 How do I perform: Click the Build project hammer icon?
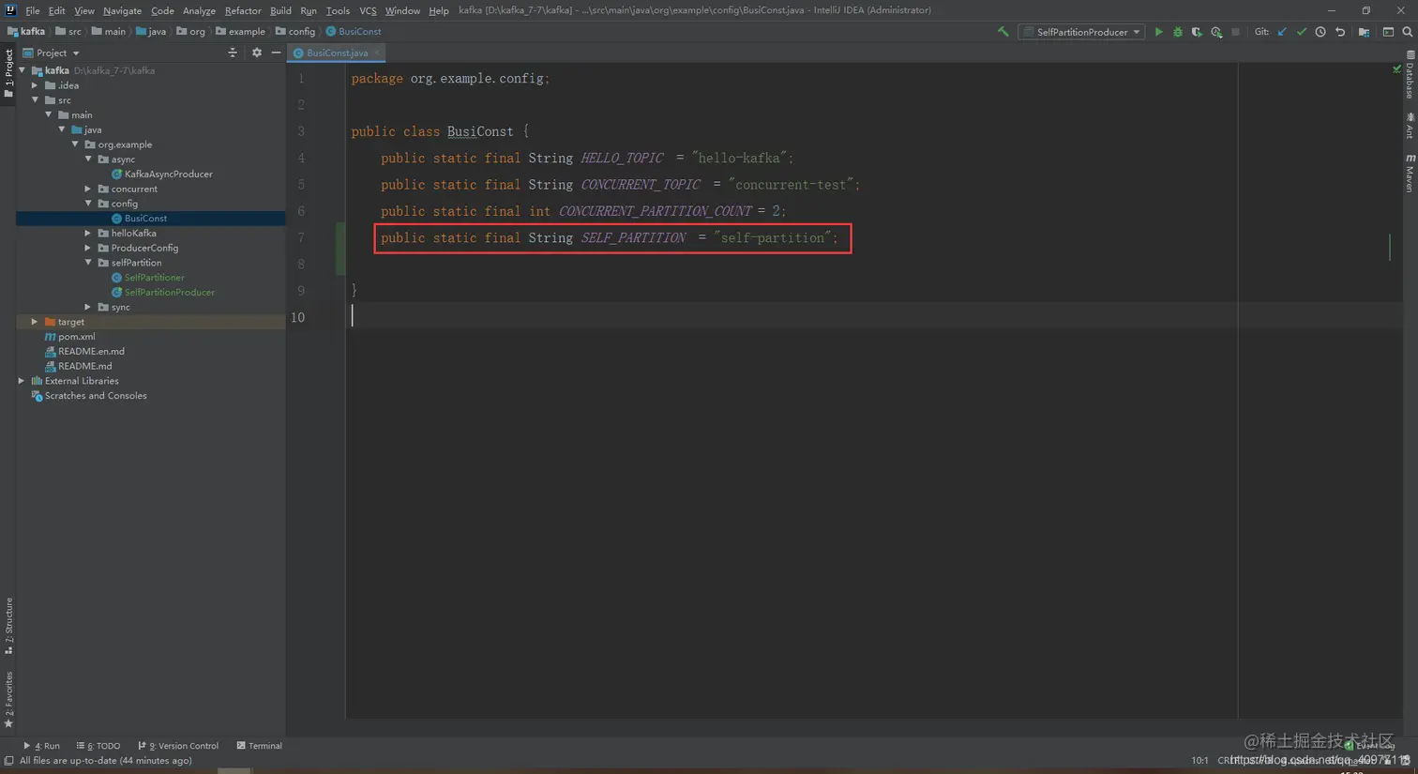point(1003,32)
